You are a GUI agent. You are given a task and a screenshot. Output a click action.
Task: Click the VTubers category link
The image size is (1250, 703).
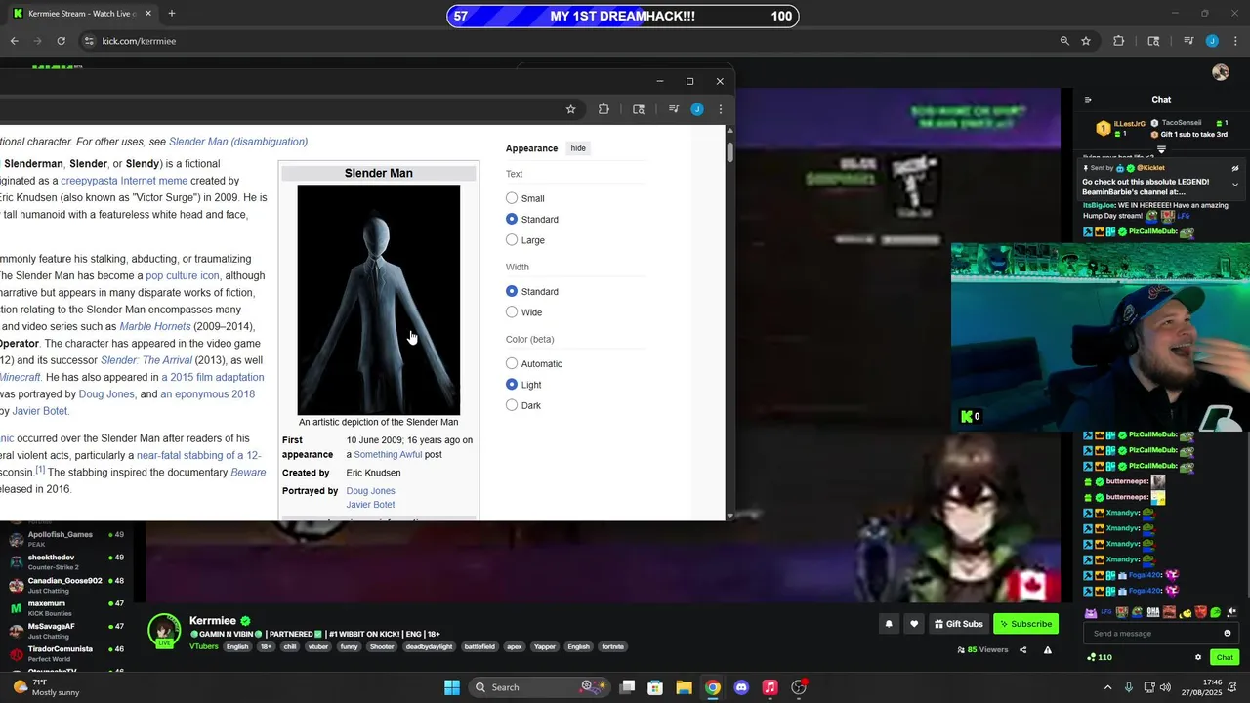[203, 646]
